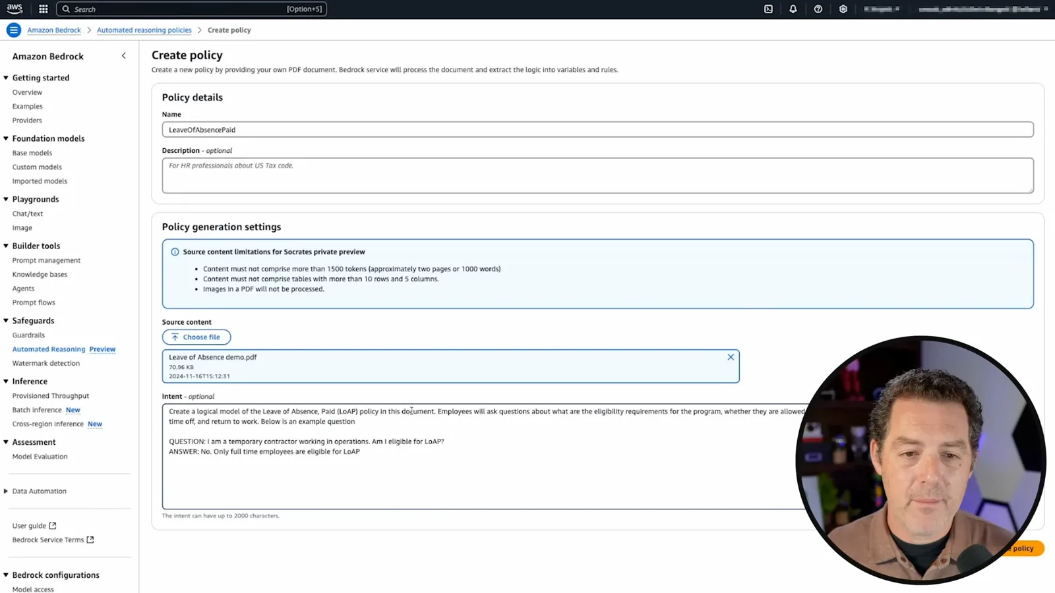Viewport: 1055px width, 593px height.
Task: Go to Knowledge bases
Action: point(40,275)
